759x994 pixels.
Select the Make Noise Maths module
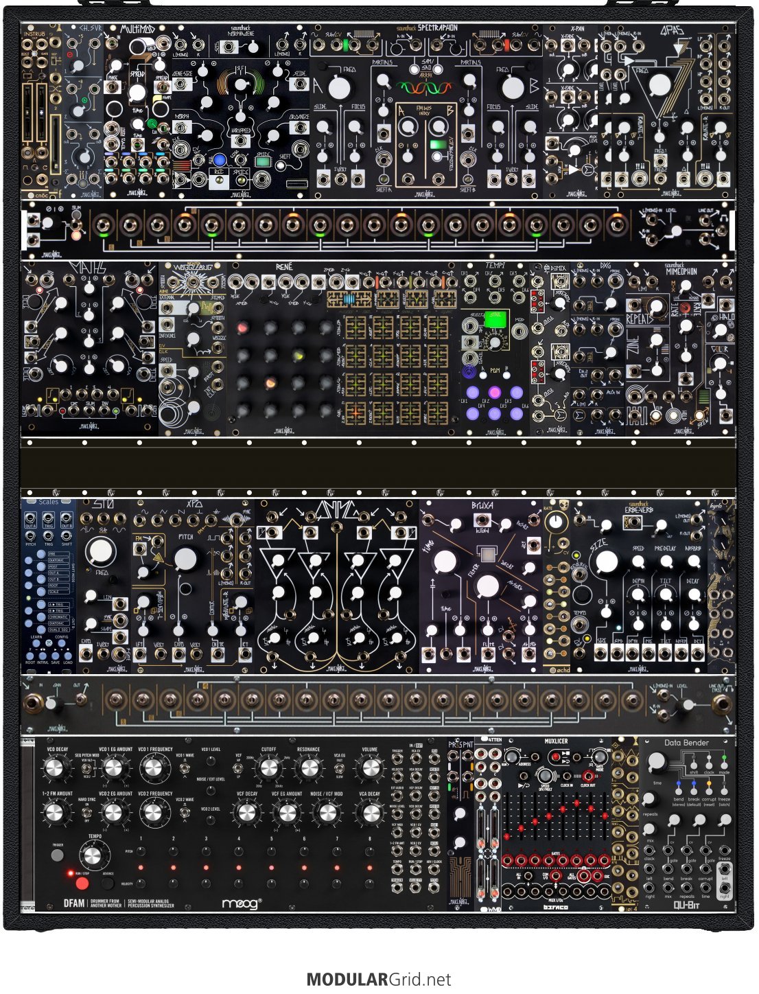(x=90, y=348)
